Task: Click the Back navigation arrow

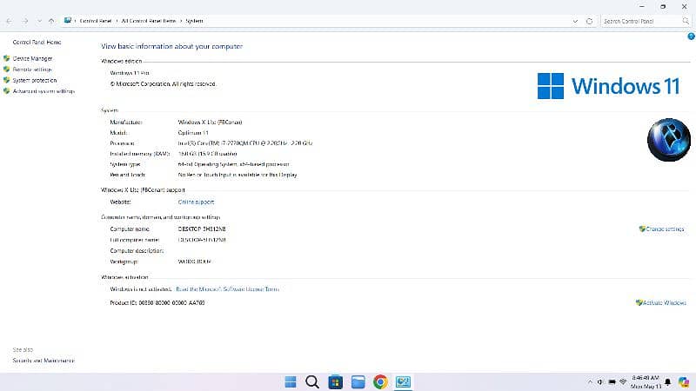Action: [x=10, y=20]
